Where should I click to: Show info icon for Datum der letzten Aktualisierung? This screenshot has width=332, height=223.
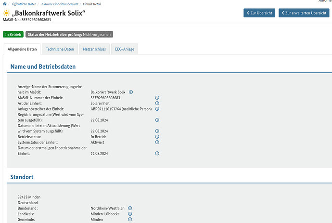point(157,131)
